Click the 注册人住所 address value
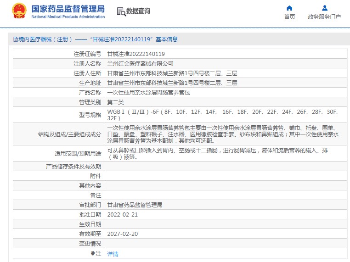This screenshot has width=350, height=262. 172,73
